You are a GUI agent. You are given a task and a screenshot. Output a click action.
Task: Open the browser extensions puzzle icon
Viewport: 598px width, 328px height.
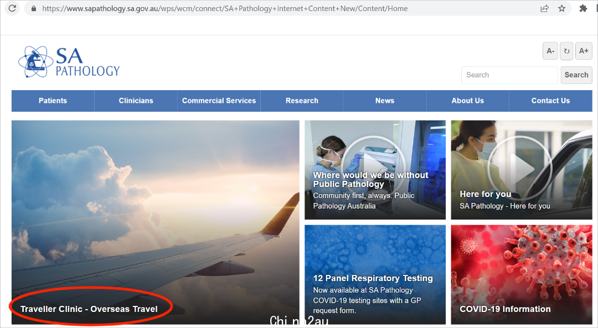point(583,8)
